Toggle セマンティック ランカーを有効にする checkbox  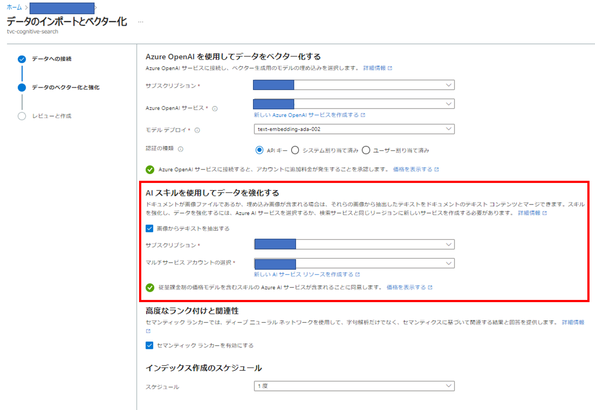click(149, 345)
